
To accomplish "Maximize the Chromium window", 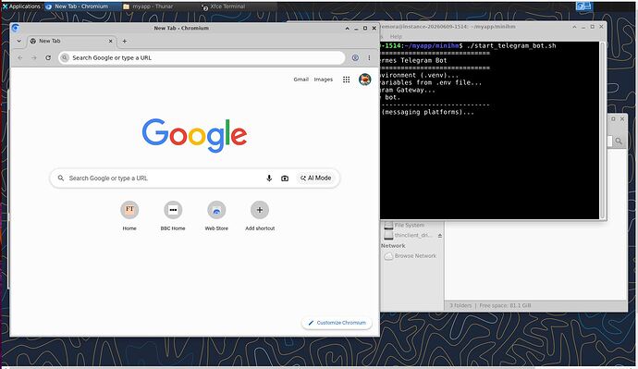I will coord(365,28).
